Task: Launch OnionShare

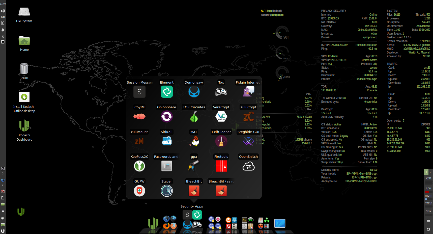Action: click(167, 116)
